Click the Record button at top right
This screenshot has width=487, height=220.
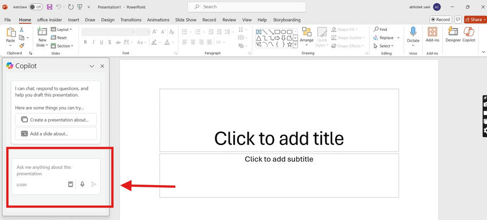(441, 19)
